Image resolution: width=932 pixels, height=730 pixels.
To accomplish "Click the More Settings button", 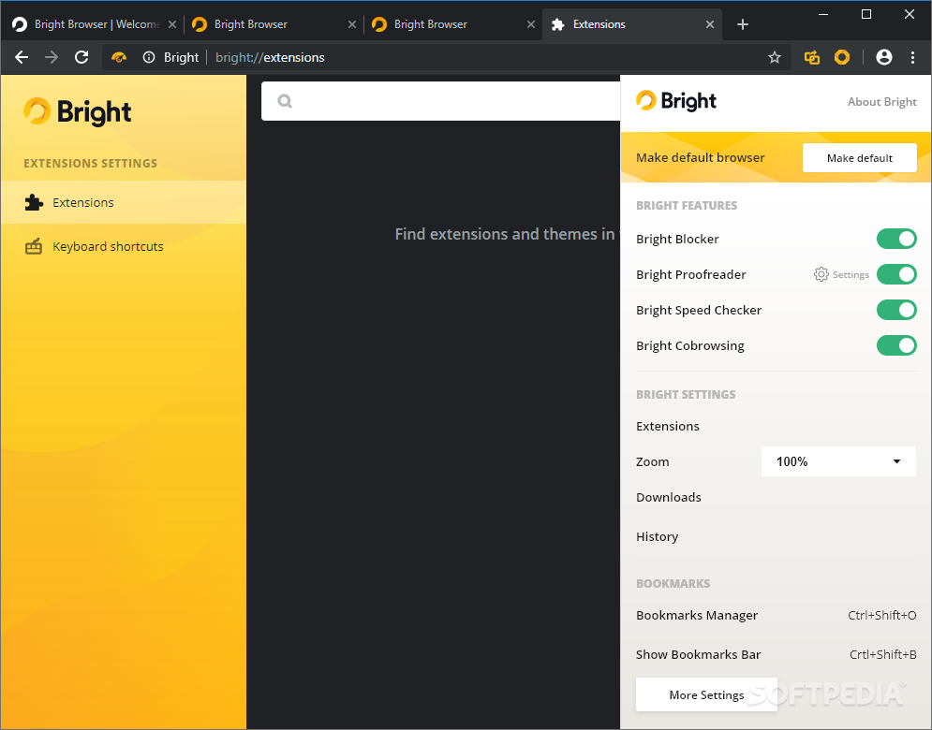I will pyautogui.click(x=706, y=694).
